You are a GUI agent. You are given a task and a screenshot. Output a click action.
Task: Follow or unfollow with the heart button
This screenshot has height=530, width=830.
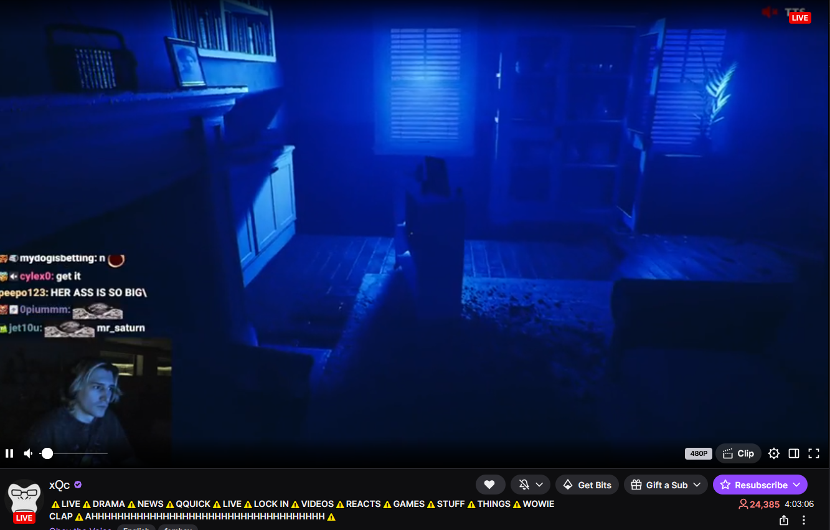coord(490,485)
